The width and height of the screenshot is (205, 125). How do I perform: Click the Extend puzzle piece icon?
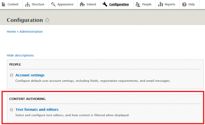point(82,4)
